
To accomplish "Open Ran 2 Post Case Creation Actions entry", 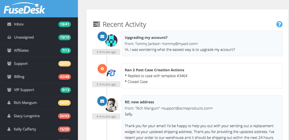I will point(202,76).
